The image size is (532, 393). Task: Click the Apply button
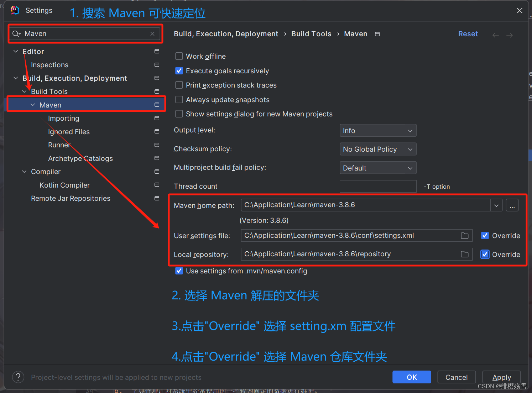(x=501, y=377)
